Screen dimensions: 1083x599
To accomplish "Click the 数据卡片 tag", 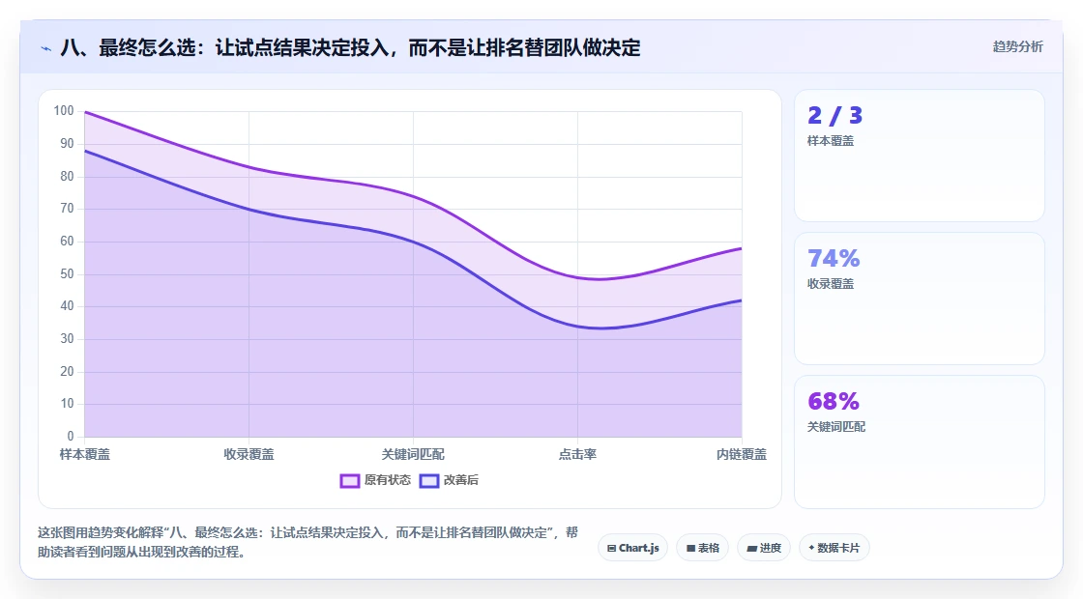I will pos(834,548).
